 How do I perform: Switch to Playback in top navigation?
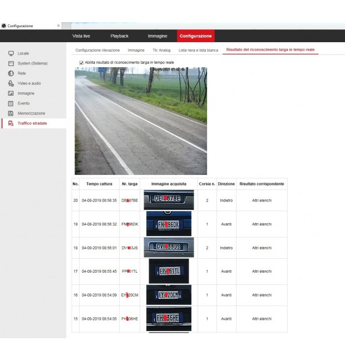point(119,36)
